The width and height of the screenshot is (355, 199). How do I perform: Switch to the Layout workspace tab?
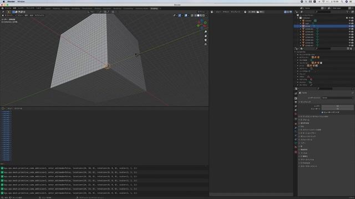48,9
